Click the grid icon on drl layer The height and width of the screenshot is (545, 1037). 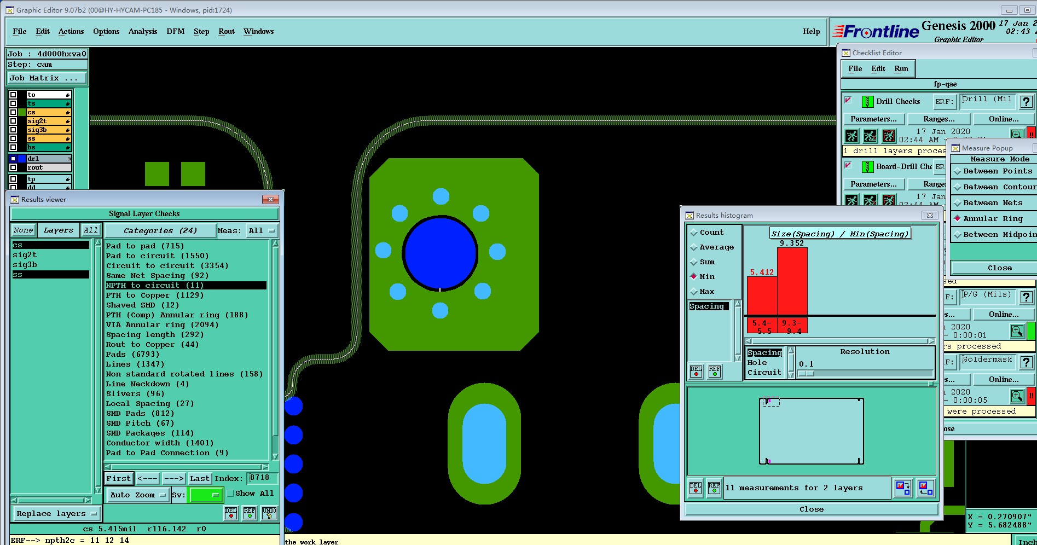68,159
